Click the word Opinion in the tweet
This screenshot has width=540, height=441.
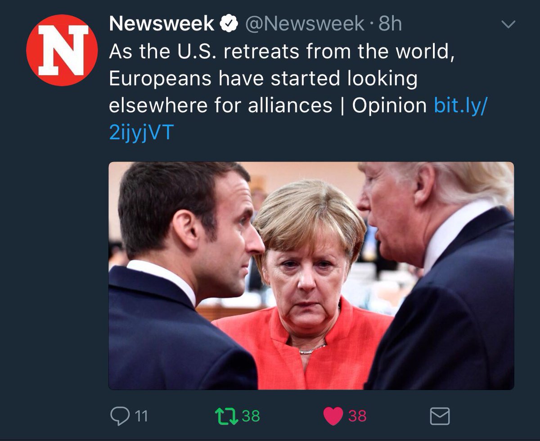pyautogui.click(x=389, y=106)
